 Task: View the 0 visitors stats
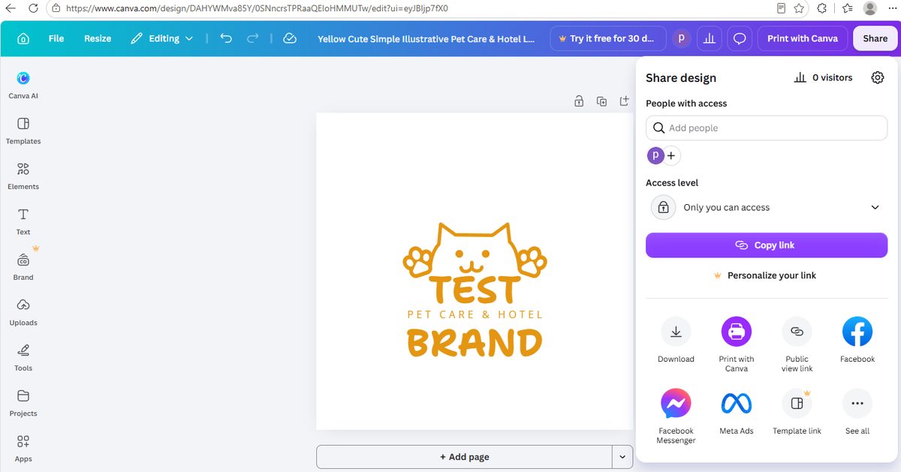823,77
